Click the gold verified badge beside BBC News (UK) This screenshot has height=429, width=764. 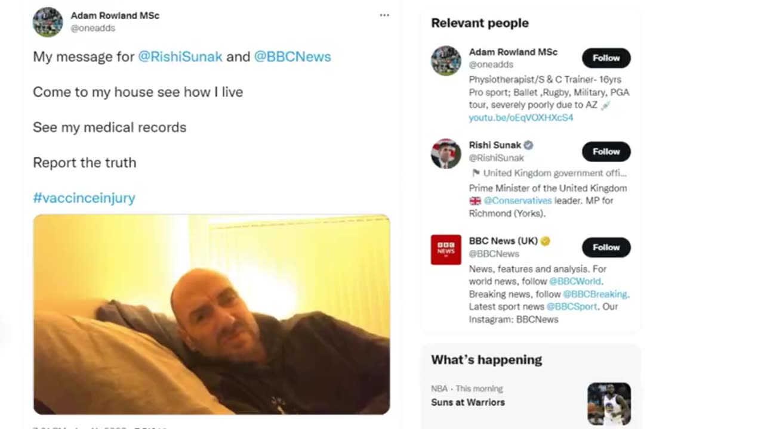[545, 241]
